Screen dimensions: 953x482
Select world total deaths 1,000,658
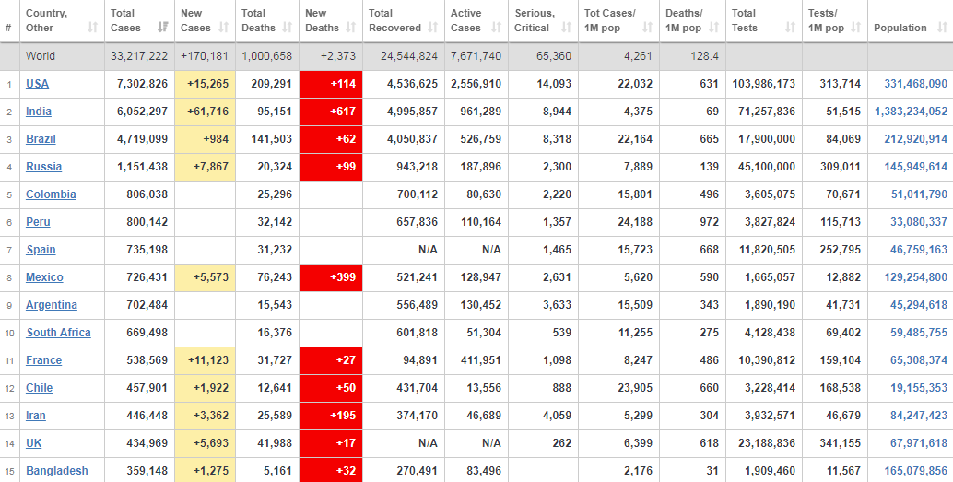click(267, 56)
